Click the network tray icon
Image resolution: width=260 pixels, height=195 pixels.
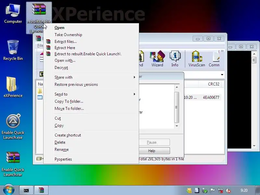click(220, 191)
